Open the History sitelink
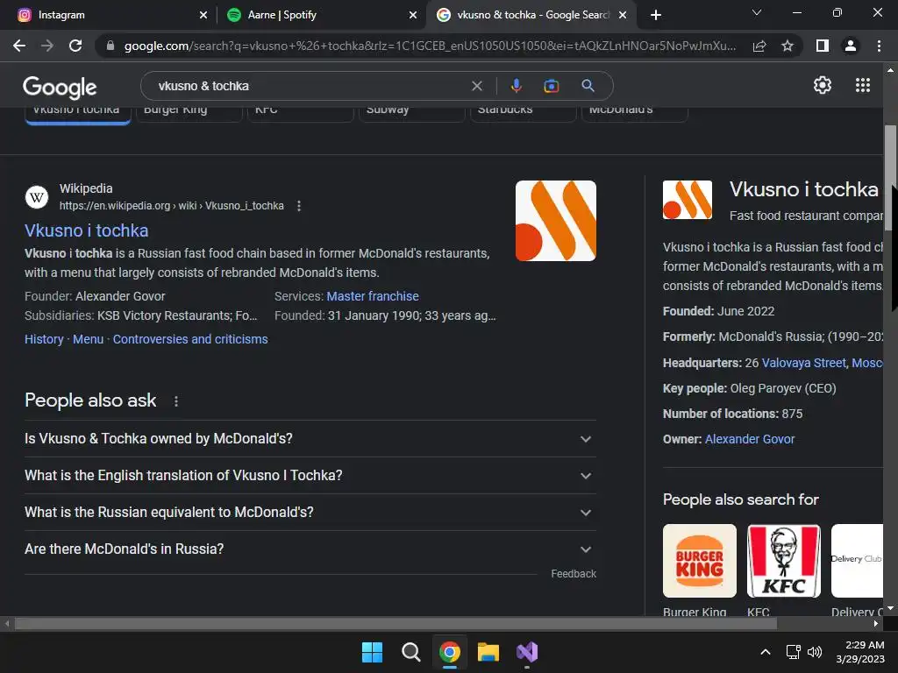This screenshot has width=898, height=673. [44, 339]
